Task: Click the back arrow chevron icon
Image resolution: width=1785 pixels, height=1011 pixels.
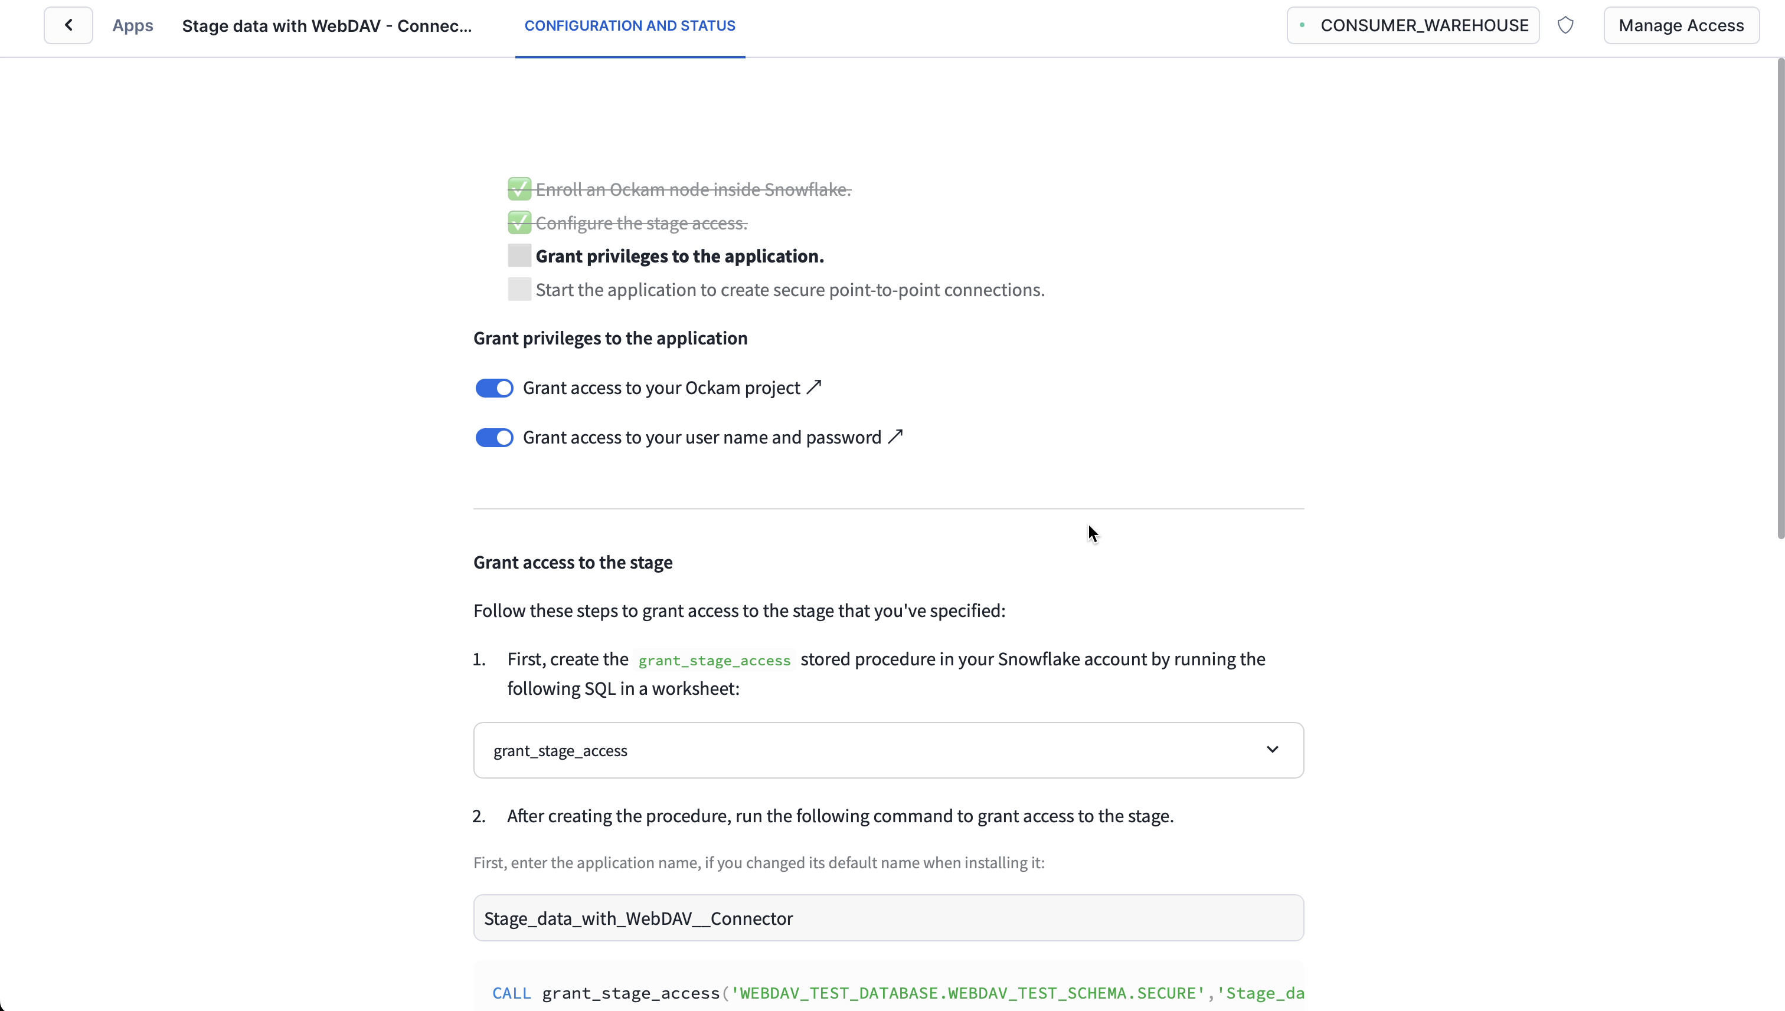Action: pos(68,26)
